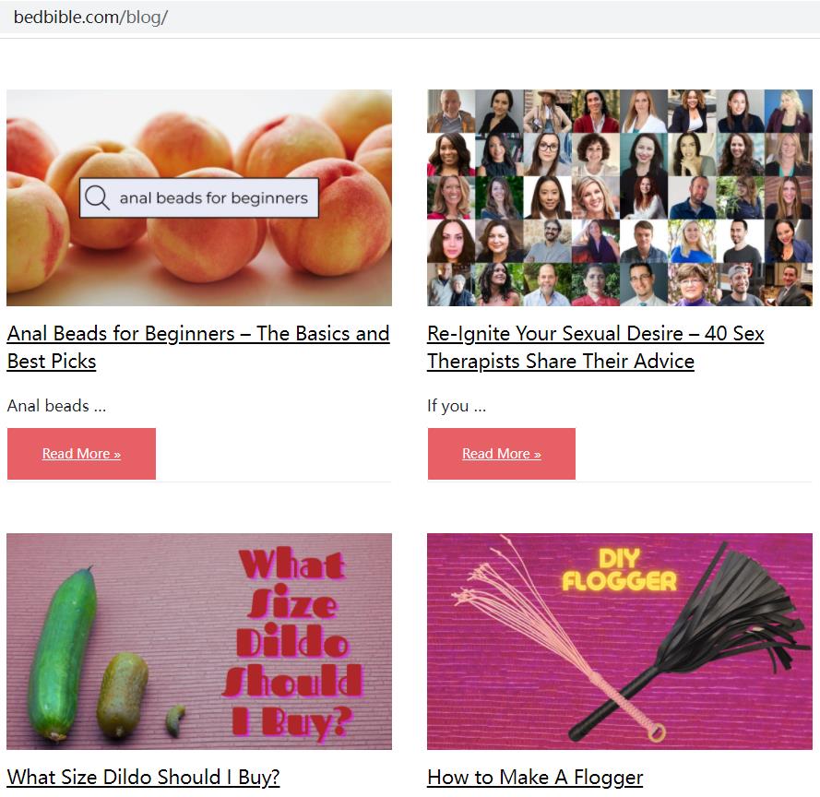The height and width of the screenshot is (797, 820).
Task: Click Read More under Sex Therapists article
Action: click(x=502, y=454)
